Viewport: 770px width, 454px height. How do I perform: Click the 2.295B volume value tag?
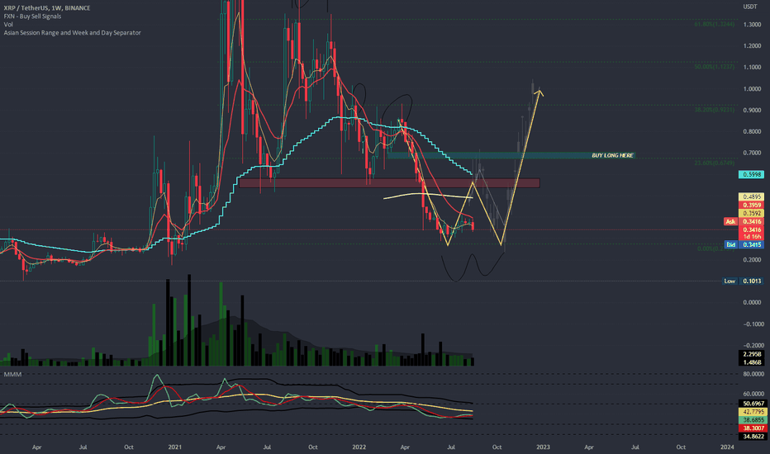tap(751, 354)
